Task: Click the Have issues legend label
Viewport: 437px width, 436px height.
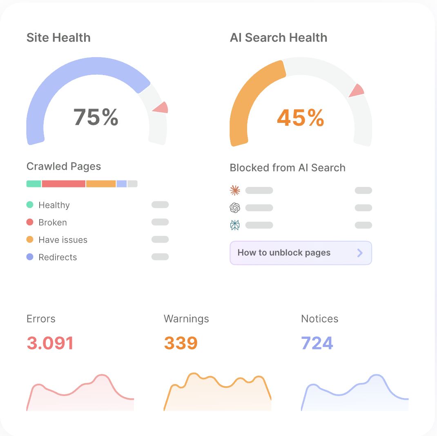Action: click(x=63, y=240)
